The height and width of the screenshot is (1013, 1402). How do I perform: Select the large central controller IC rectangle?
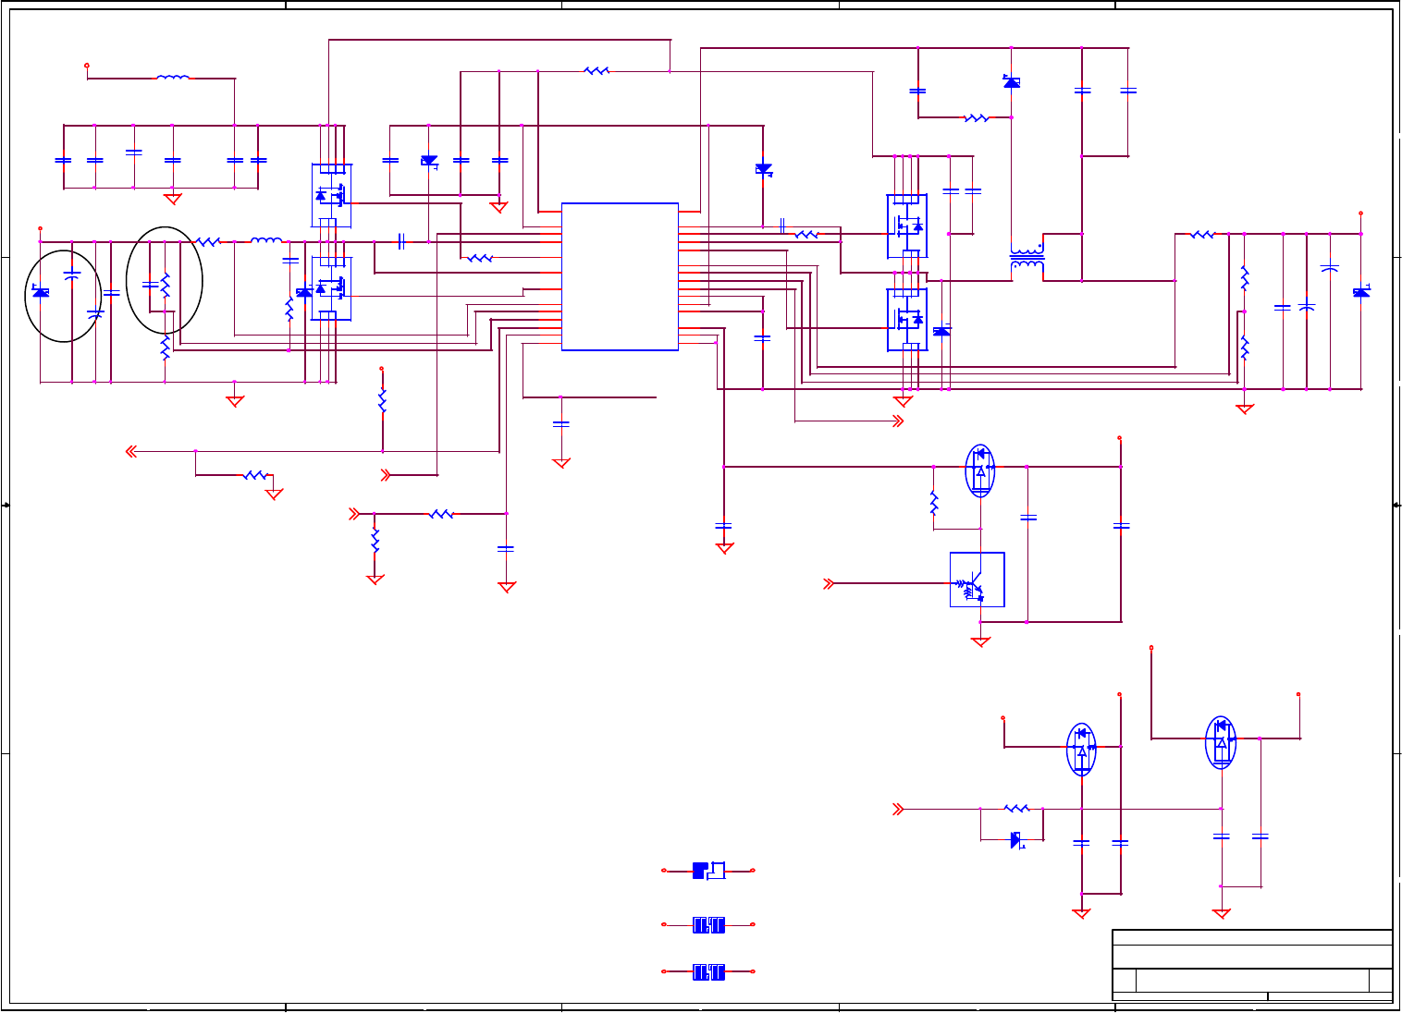tap(620, 277)
